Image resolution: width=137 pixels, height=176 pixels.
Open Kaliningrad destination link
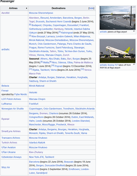point(67,33)
